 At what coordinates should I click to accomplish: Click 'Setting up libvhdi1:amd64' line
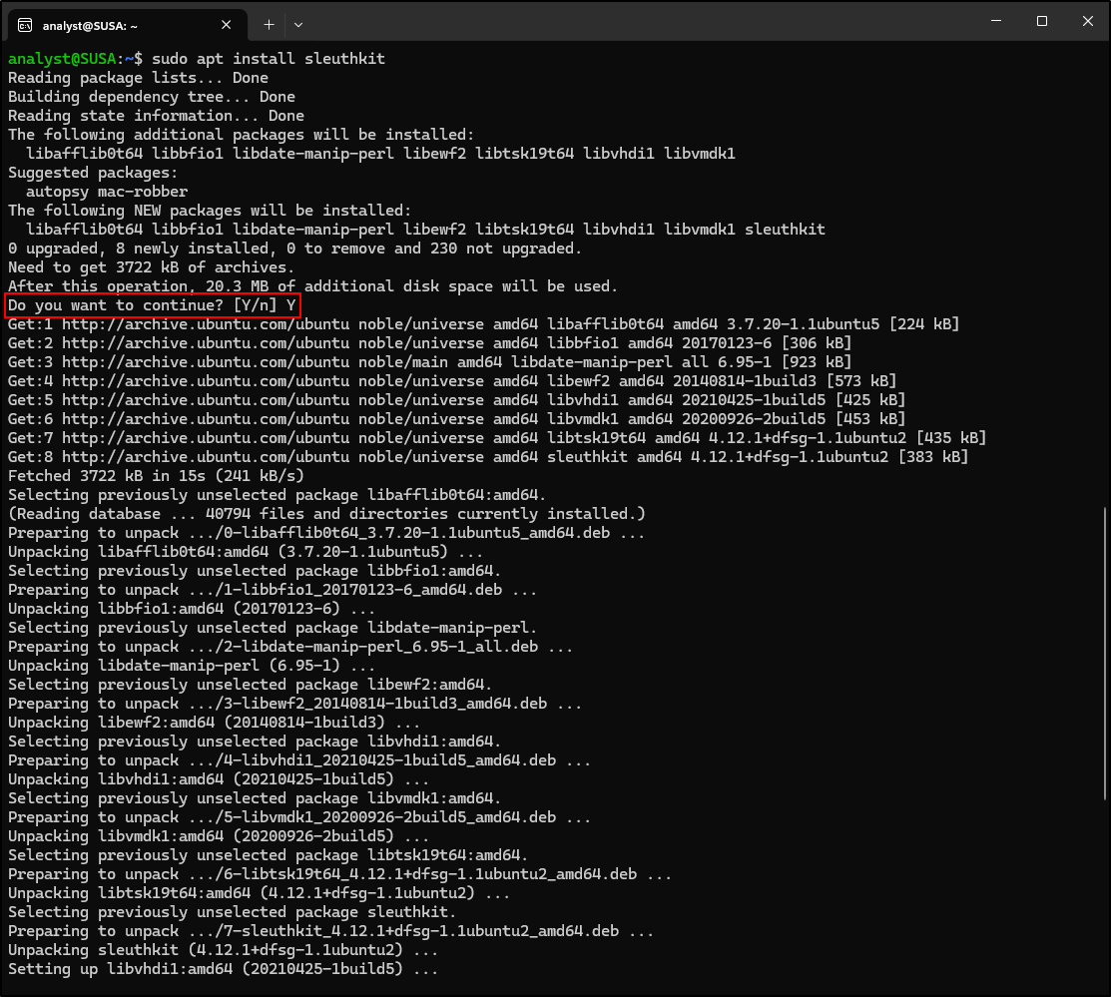[224, 969]
